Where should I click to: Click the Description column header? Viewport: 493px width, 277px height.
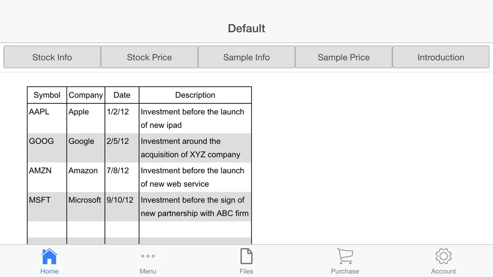coord(195,95)
